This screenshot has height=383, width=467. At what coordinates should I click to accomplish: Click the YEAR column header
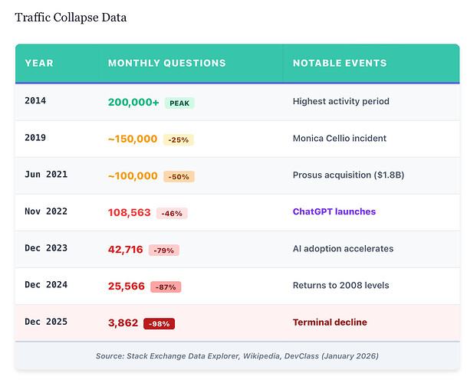[x=39, y=63]
